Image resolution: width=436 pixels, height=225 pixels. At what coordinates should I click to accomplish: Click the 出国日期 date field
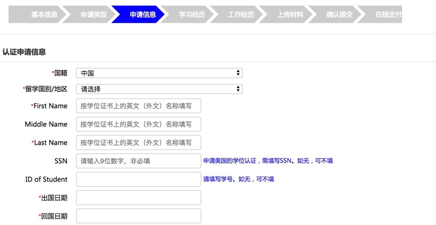[138, 198]
